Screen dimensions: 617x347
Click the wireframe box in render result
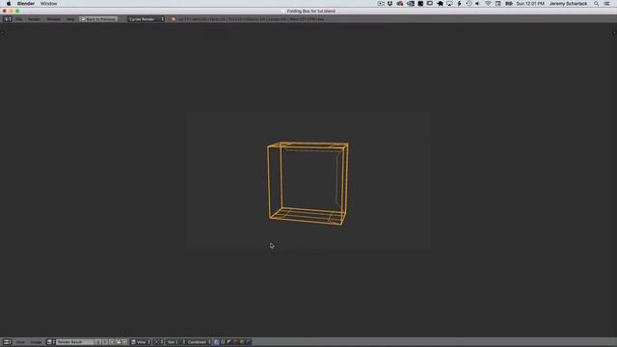[308, 183]
